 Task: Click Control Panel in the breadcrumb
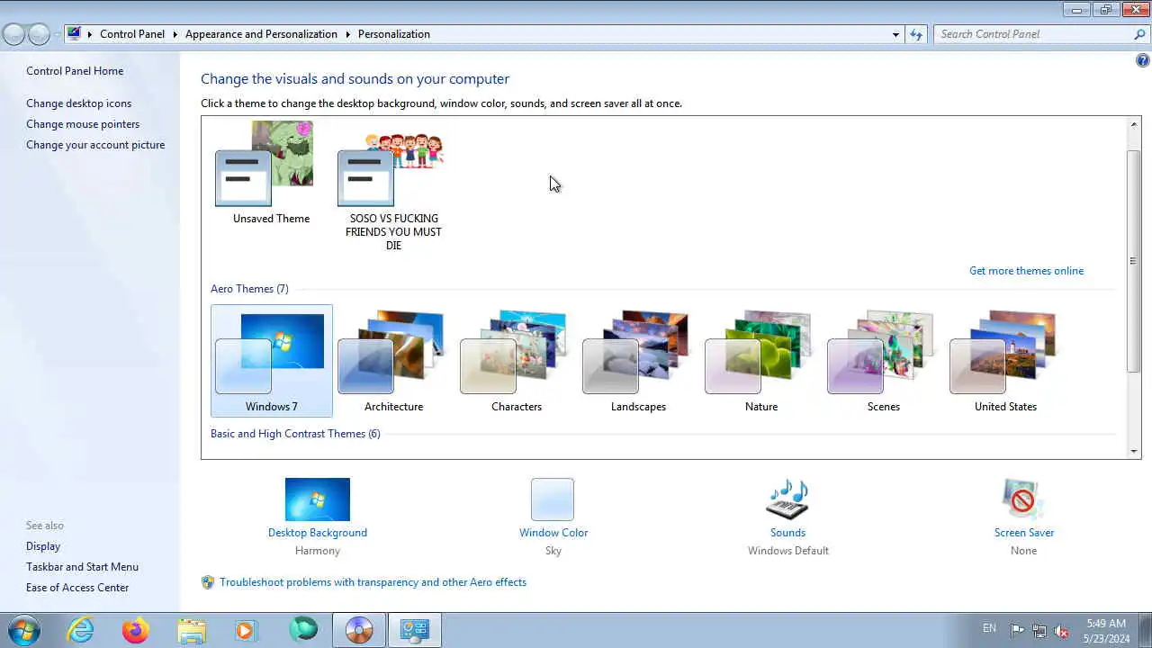click(132, 34)
